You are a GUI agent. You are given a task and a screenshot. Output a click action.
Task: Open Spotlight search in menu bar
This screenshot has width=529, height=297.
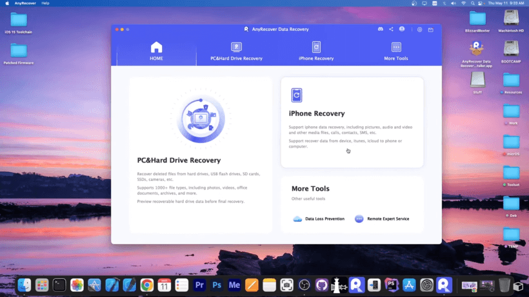point(473,3)
